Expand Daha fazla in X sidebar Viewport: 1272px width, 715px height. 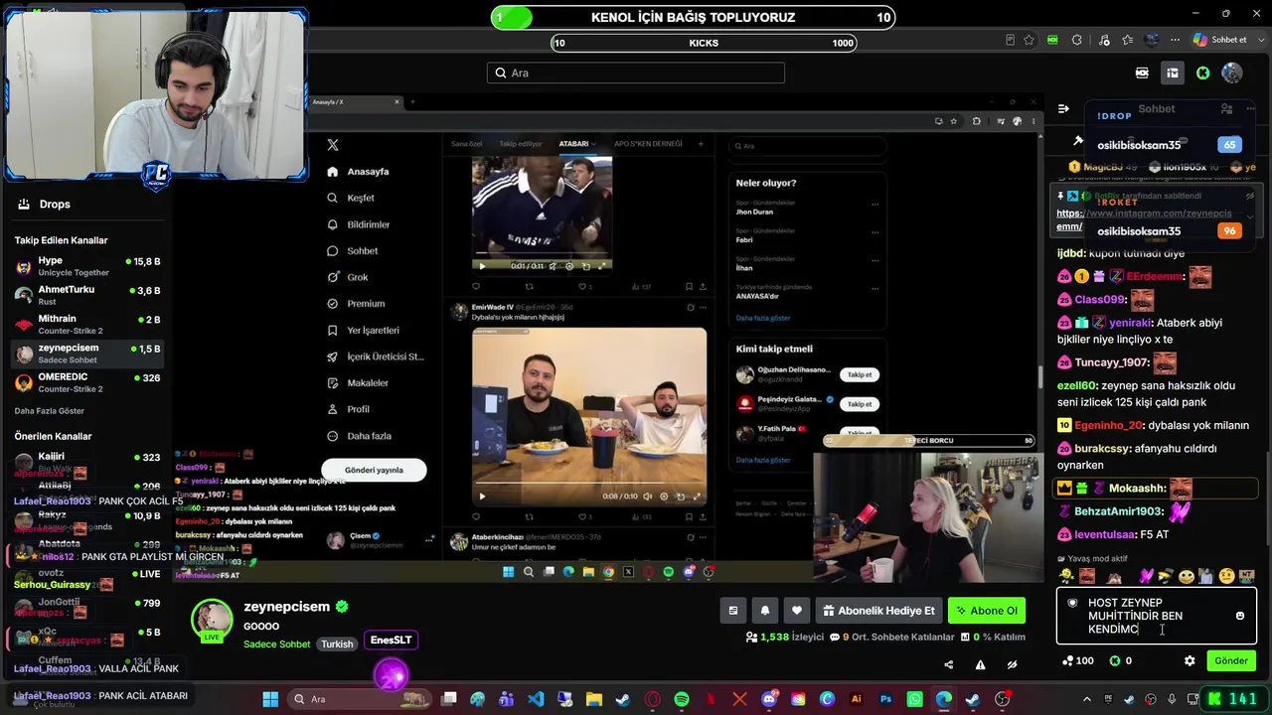pyautogui.click(x=359, y=436)
